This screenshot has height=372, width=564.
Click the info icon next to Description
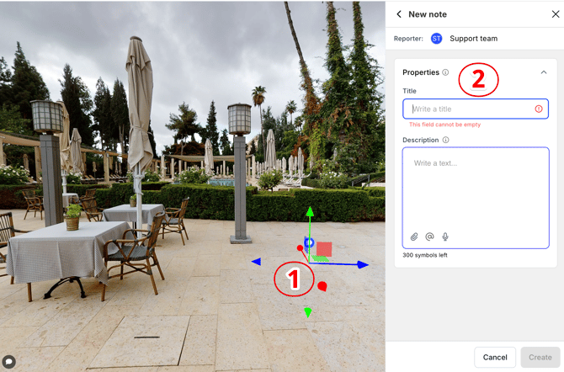click(x=445, y=140)
